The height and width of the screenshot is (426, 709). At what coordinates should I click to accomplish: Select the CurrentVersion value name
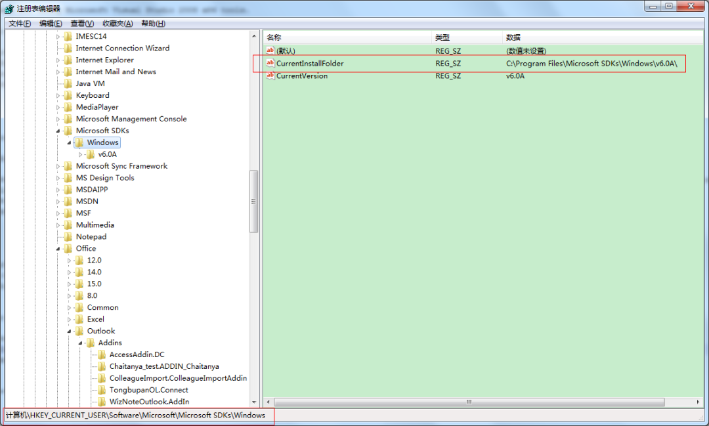tap(302, 76)
